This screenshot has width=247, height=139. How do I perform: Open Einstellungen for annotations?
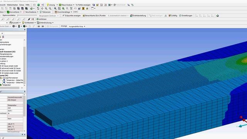186,15
